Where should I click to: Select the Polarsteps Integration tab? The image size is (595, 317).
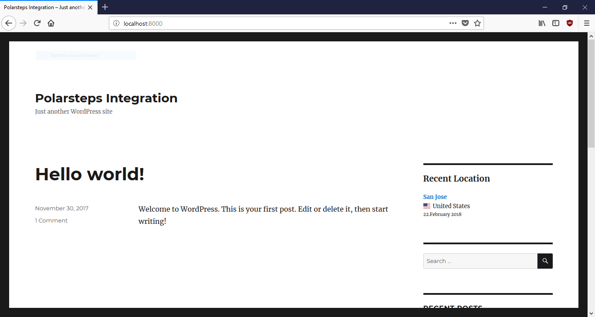click(44, 7)
